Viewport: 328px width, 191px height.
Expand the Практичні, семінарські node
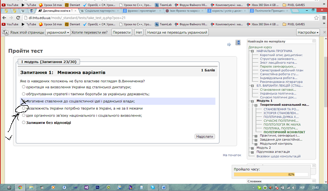[256, 136]
